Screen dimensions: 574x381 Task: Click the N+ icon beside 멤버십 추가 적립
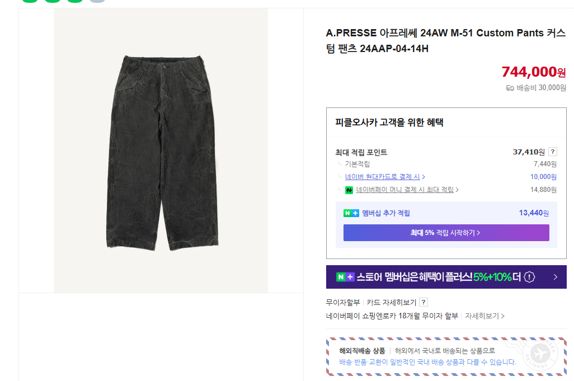pyautogui.click(x=351, y=213)
